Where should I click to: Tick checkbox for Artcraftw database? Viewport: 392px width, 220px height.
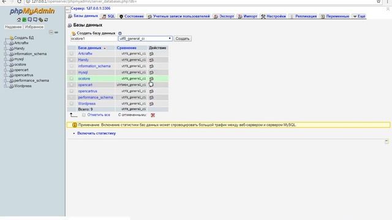coord(72,53)
